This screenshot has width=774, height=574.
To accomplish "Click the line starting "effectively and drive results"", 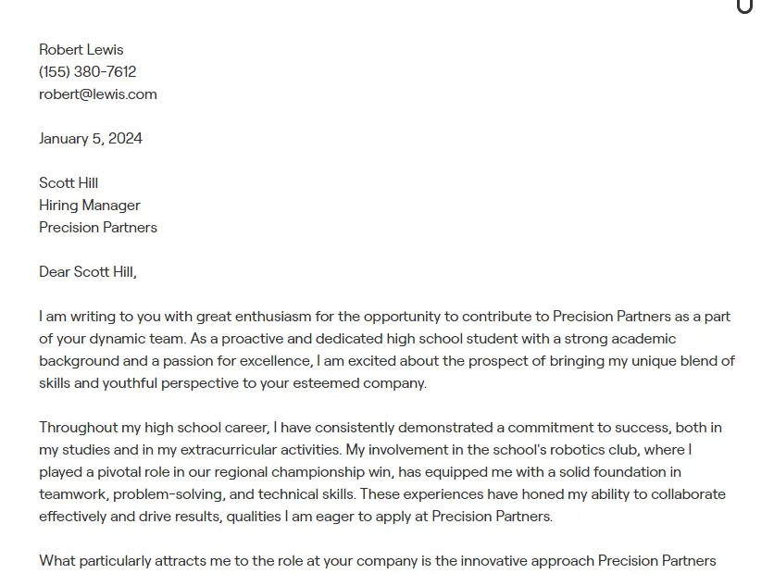I will coord(295,517).
